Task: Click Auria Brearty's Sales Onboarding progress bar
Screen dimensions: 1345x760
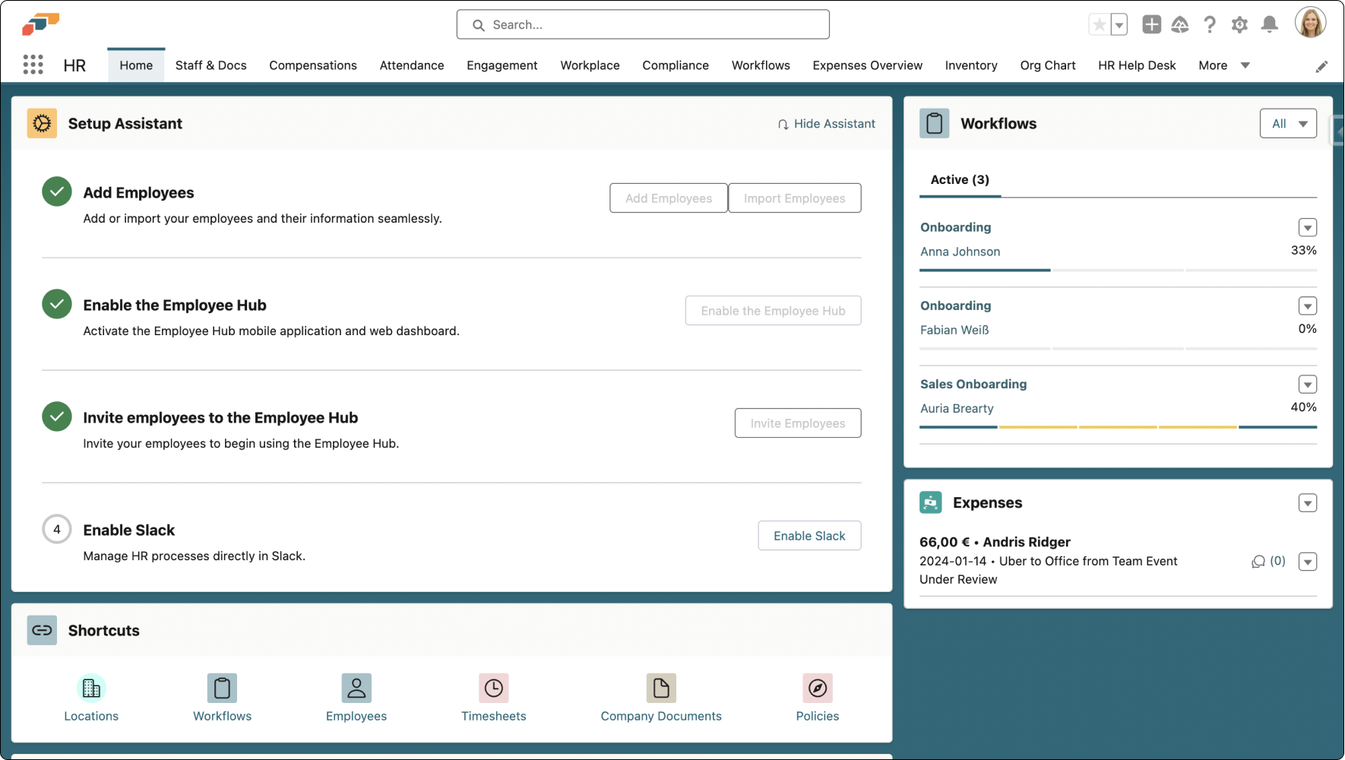Action: pos(1117,427)
